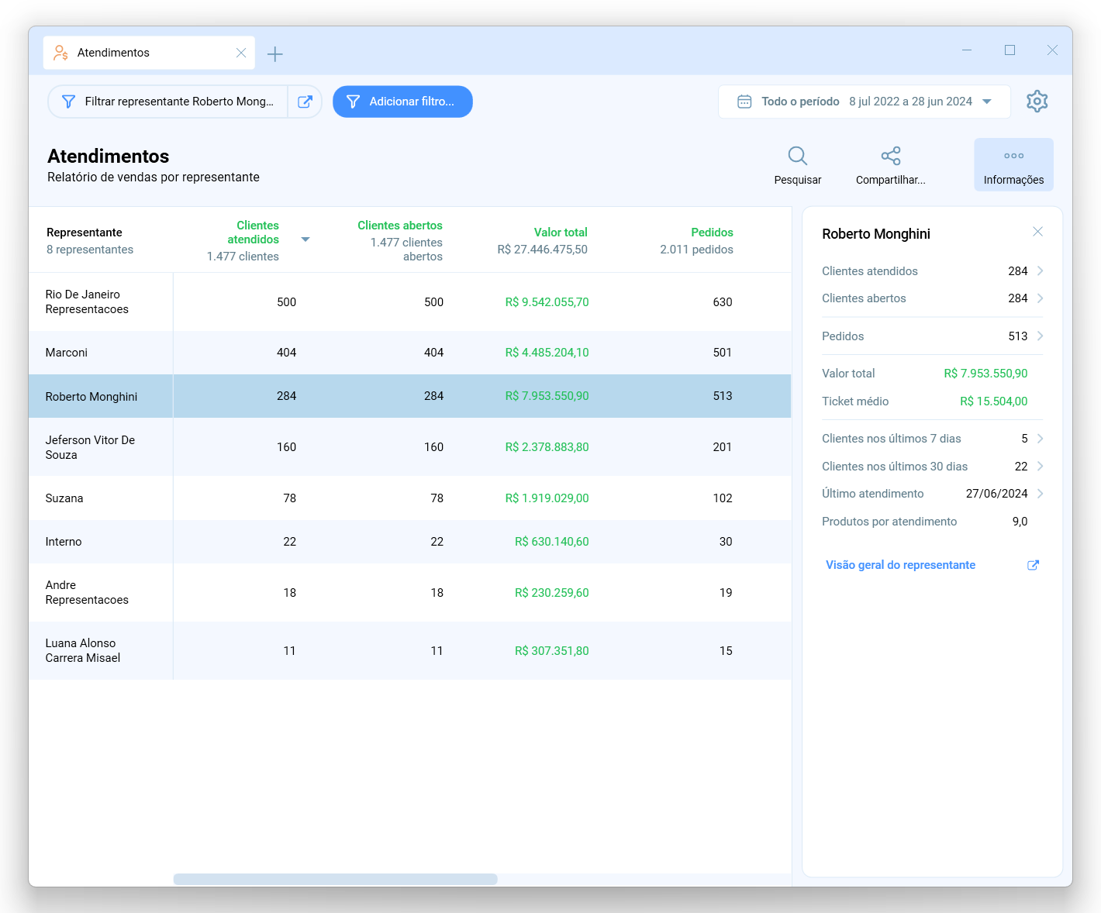
Task: Click value R$ 630.140,60
Action: 552,542
